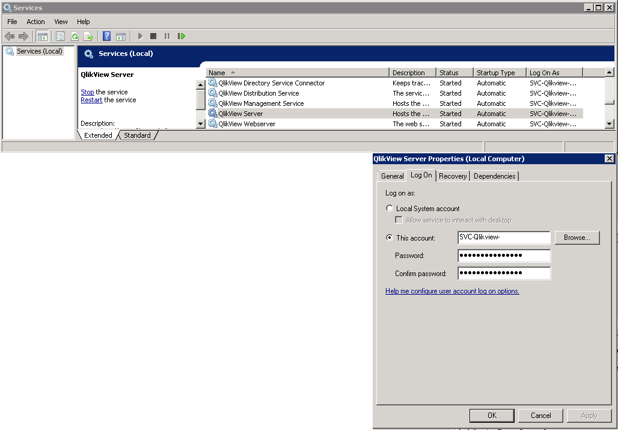The image size is (618, 430).
Task: Click the Pause Service icon
Action: [x=167, y=36]
